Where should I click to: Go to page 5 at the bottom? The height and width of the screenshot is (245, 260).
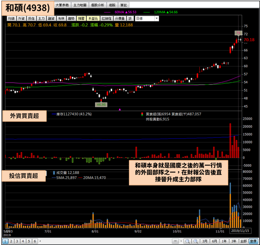[x=29, y=241]
